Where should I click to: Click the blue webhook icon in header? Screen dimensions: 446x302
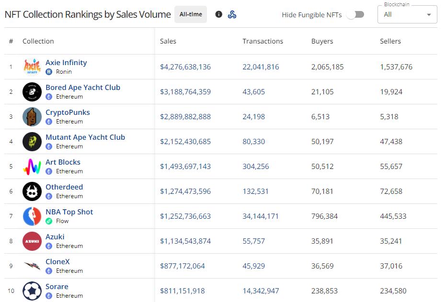pos(232,14)
